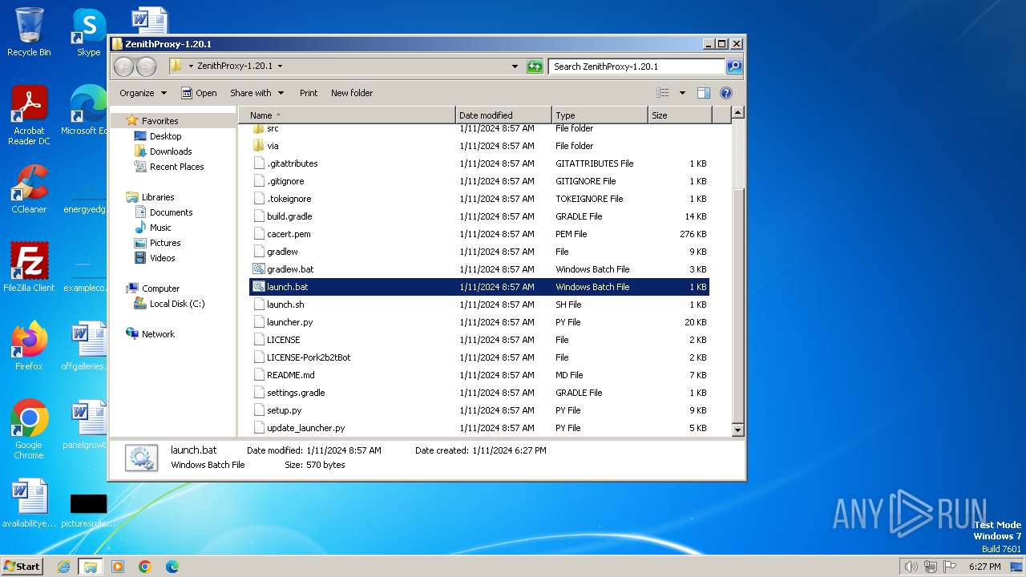Sort by the Size column header
The height and width of the screenshot is (577, 1026).
[x=680, y=115]
